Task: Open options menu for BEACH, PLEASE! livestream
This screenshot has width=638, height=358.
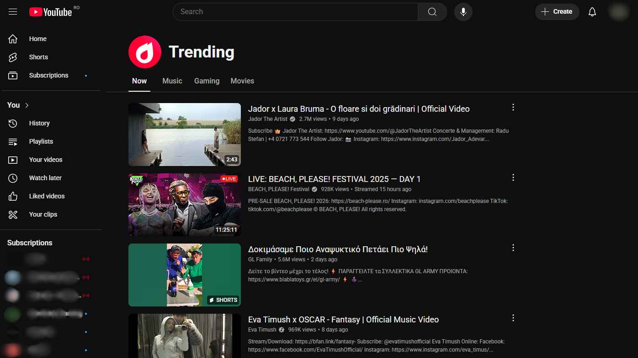Action: (513, 178)
